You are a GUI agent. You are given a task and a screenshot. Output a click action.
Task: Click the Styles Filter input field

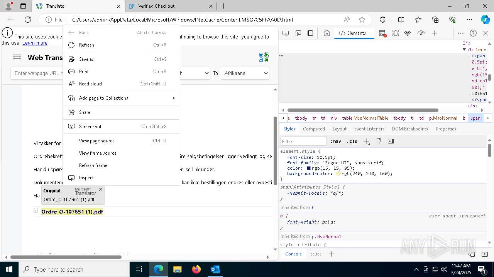tap(304, 141)
